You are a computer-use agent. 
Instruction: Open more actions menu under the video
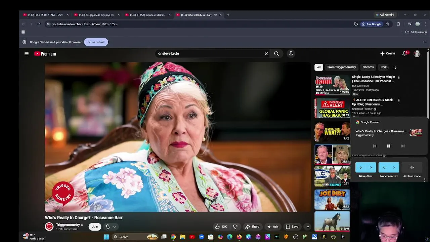click(x=307, y=227)
